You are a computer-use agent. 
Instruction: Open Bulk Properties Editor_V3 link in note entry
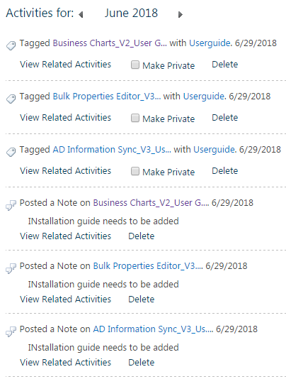(148, 266)
